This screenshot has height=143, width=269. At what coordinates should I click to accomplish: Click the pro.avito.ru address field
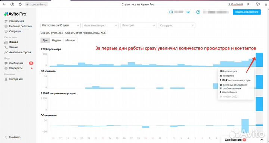[x=38, y=4]
